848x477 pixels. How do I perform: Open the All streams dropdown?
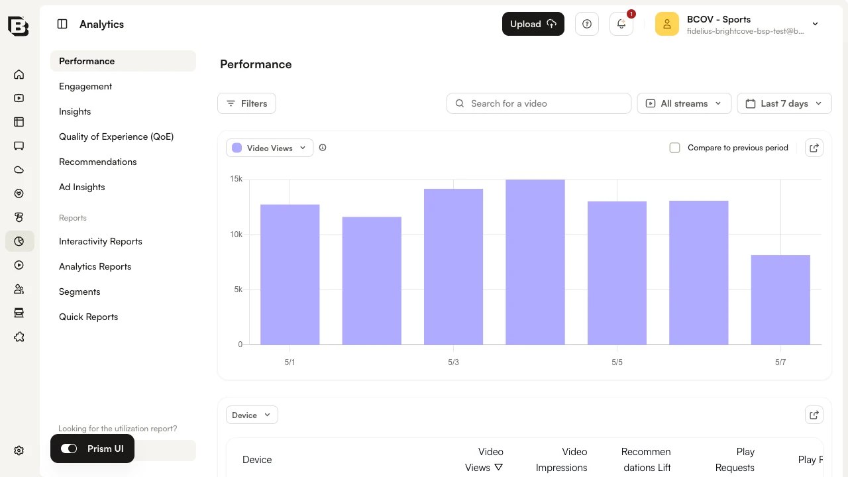[x=684, y=103]
